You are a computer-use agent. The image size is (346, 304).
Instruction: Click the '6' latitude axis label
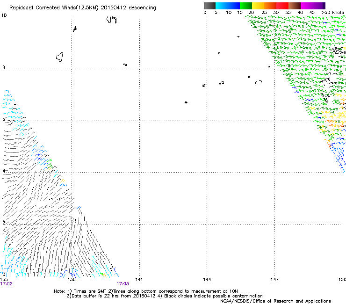tap(4, 119)
